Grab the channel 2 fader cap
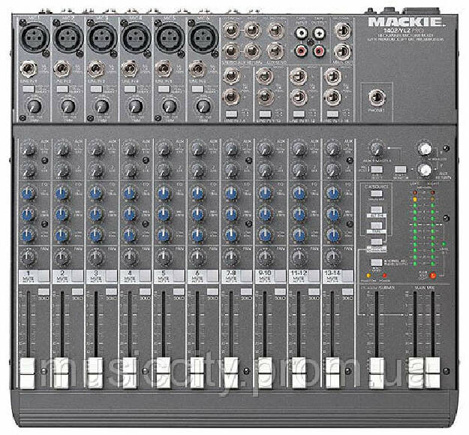The height and width of the screenshot is (435, 469). (x=62, y=373)
